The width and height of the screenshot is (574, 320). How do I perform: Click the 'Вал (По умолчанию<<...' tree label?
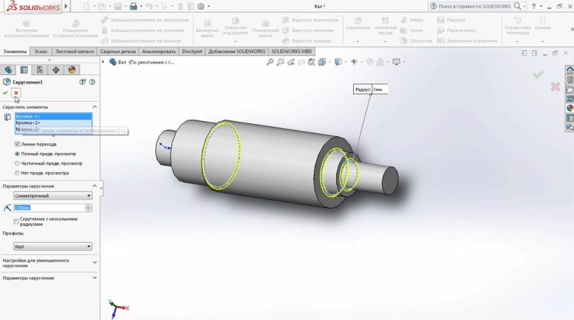146,62
